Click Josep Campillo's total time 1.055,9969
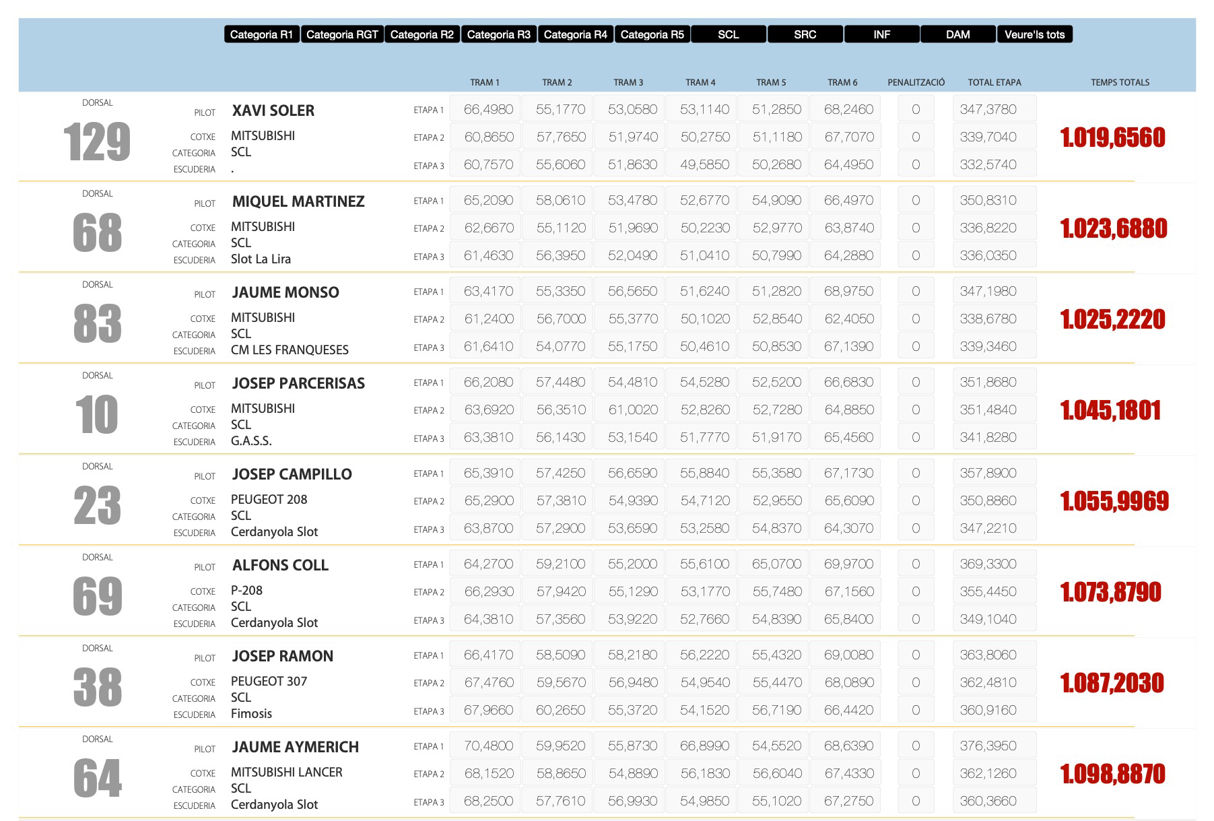Image resolution: width=1214 pixels, height=821 pixels. [x=1114, y=501]
